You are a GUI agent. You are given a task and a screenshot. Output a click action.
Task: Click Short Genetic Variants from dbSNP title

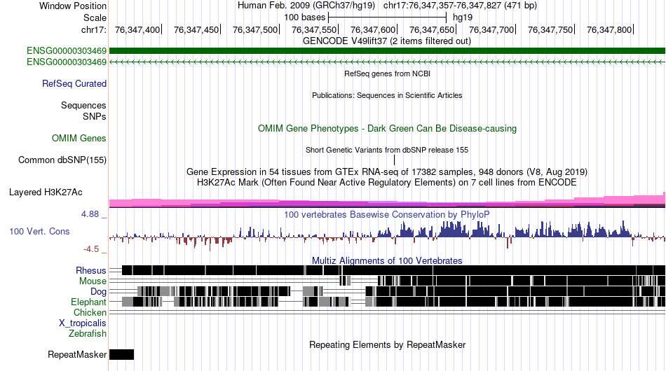click(x=387, y=150)
